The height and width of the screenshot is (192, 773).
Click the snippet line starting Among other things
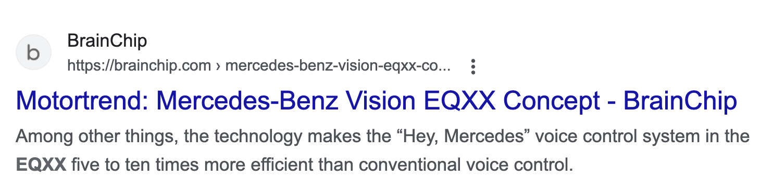(383, 138)
